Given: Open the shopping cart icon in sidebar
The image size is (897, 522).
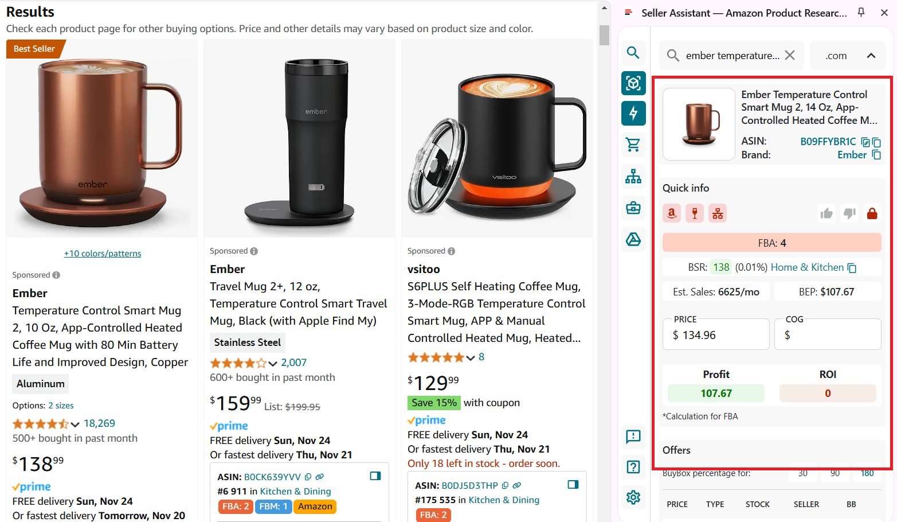Looking at the screenshot, I should [633, 145].
